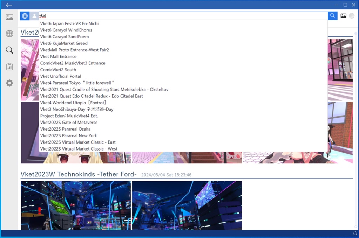
Task: Select the ComicVket2 South list entry
Action: [58, 70]
